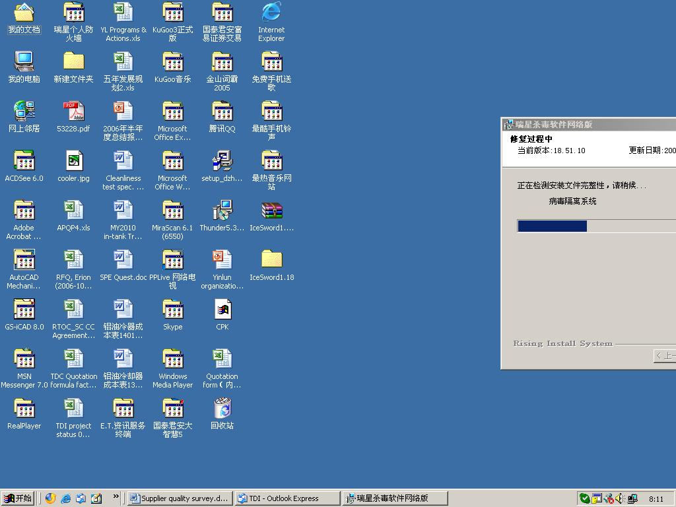Open AutoCAD Mechanical shortcut
Viewport: 676px width, 507px height.
[x=24, y=269]
